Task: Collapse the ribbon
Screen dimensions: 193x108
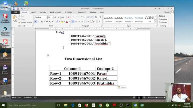Action: (172, 26)
